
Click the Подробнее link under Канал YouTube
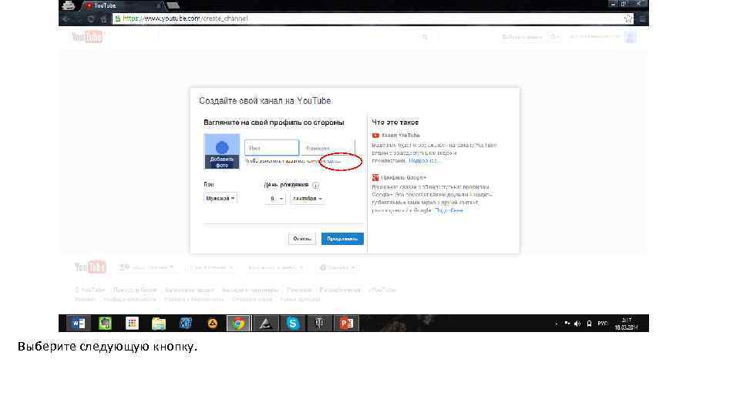click(424, 161)
